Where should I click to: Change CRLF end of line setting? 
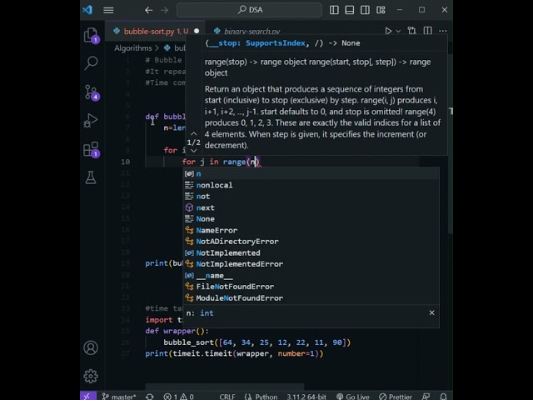227,397
